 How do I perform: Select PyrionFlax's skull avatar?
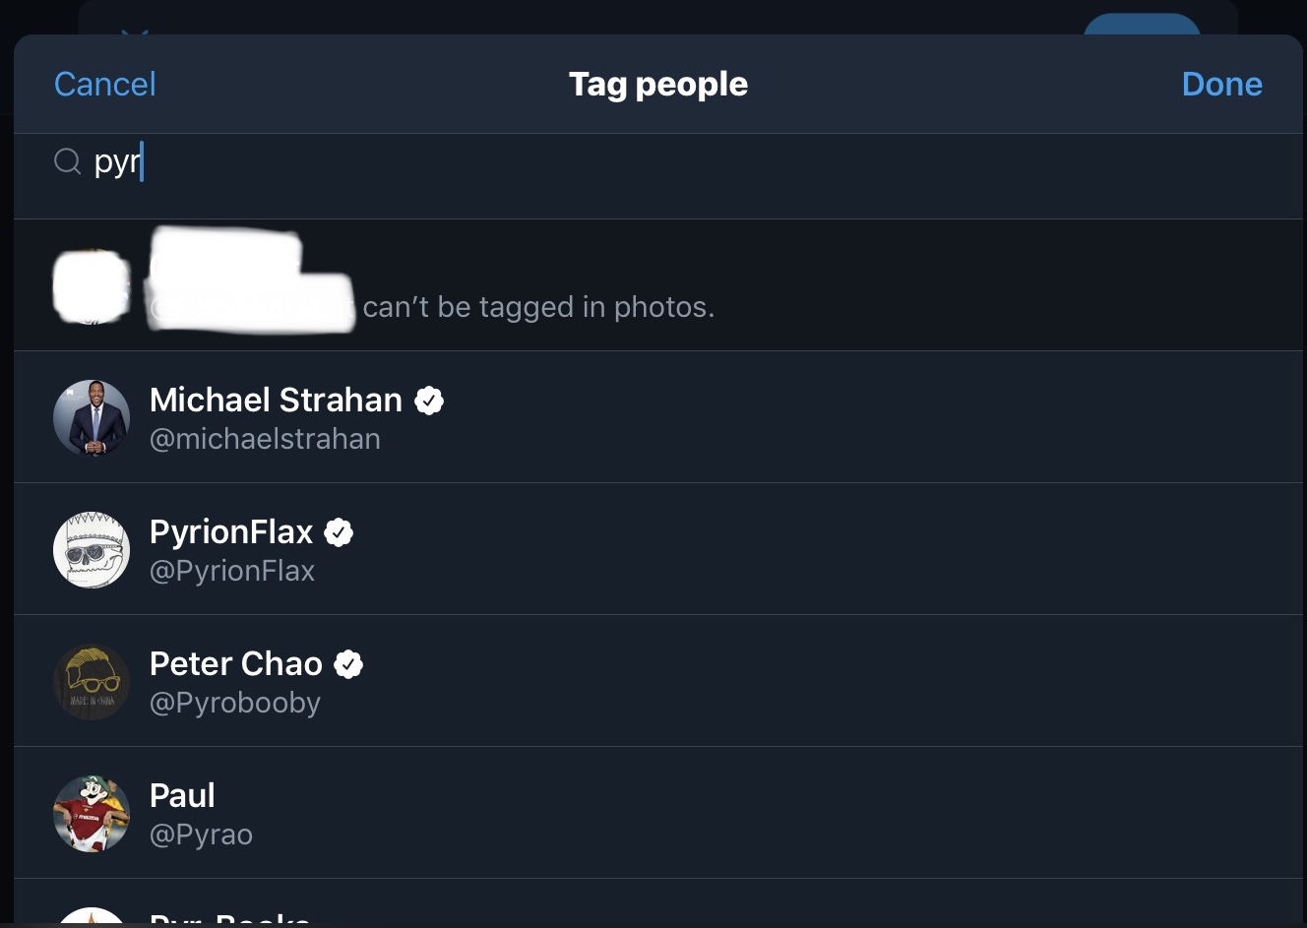click(x=92, y=550)
